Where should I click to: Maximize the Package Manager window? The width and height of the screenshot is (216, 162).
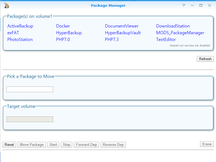pyautogui.click(x=201, y=5)
